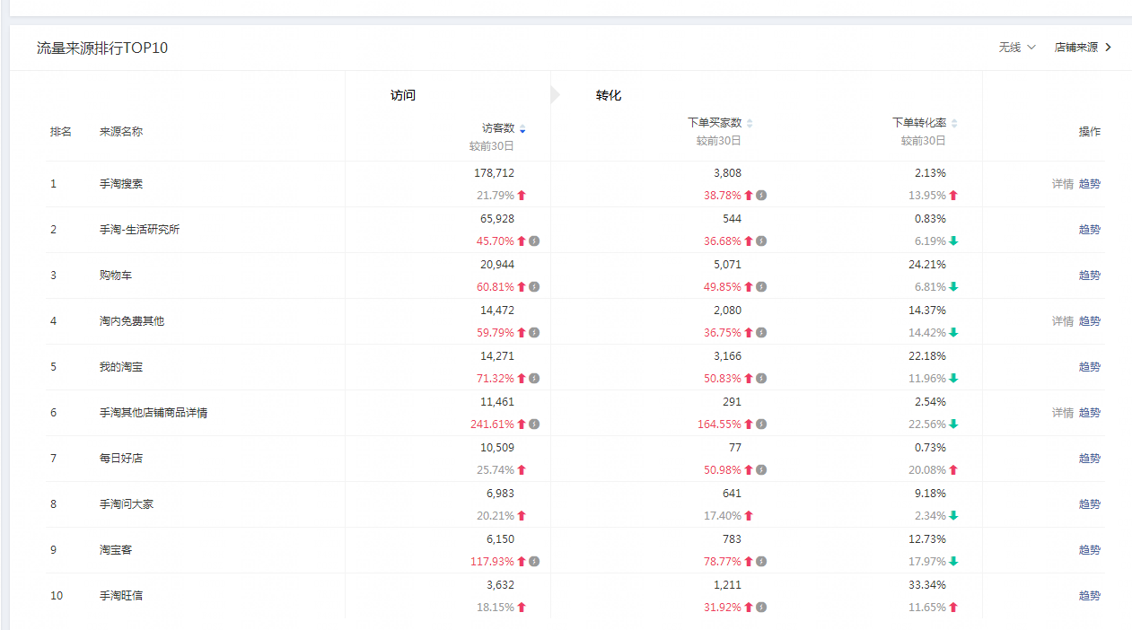
Task: Open 详情 for the 手淘搜索 row
Action: (x=1062, y=184)
